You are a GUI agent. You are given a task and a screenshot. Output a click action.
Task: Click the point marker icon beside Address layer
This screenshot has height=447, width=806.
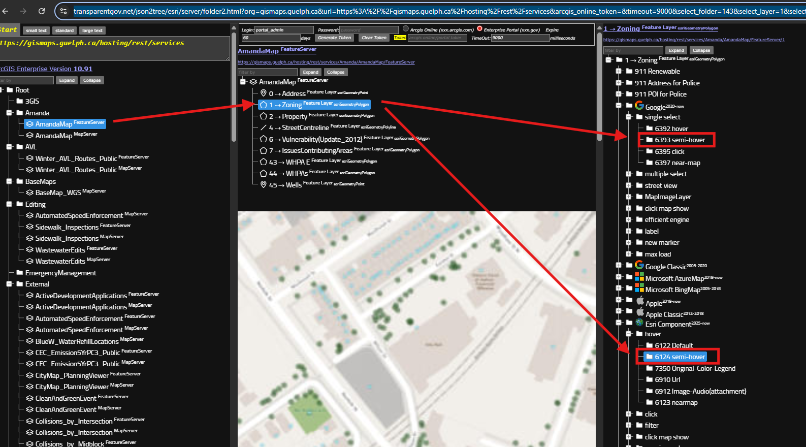click(264, 93)
